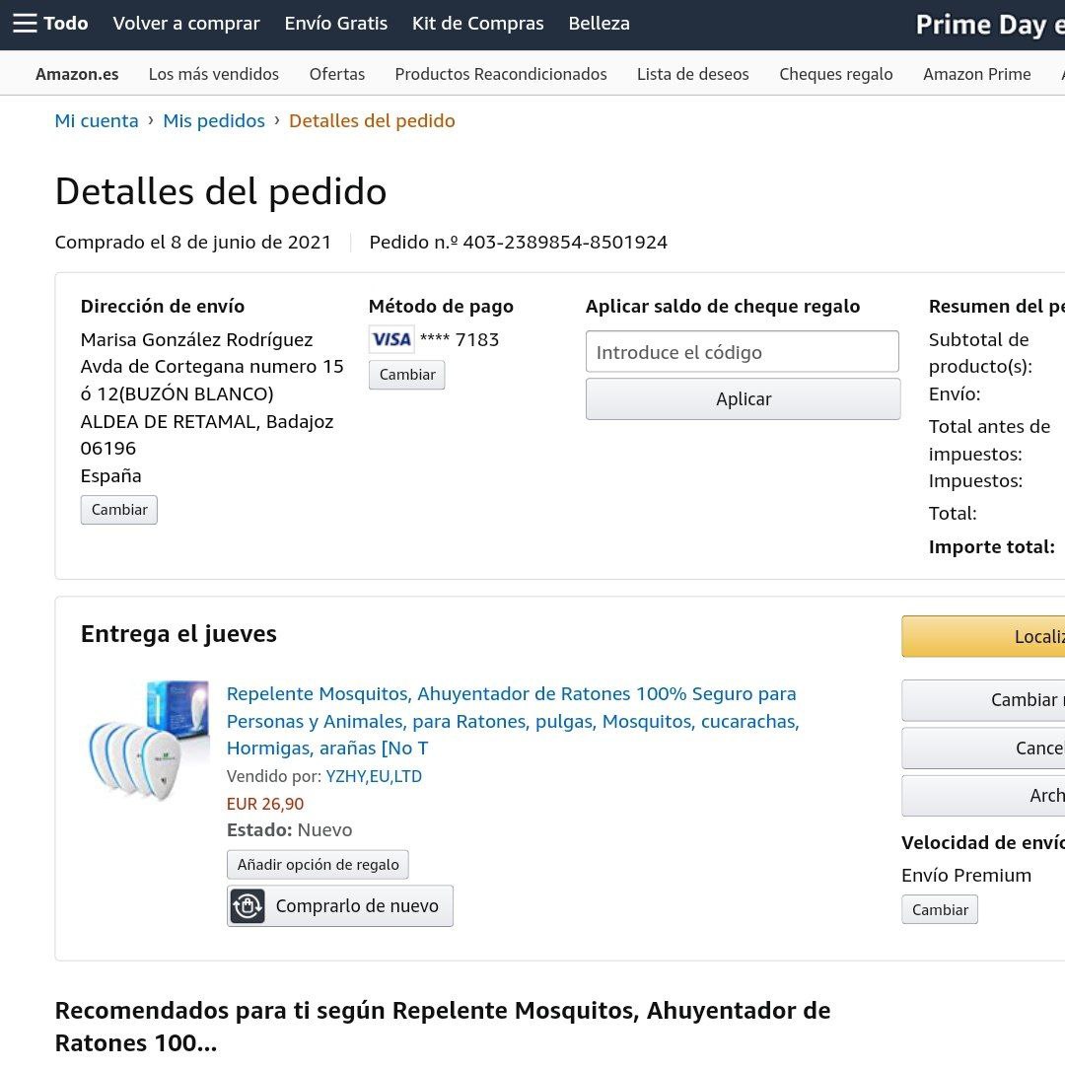This screenshot has height=1070, width=1065.
Task: Go to Amazon.es home tab
Action: point(77,74)
